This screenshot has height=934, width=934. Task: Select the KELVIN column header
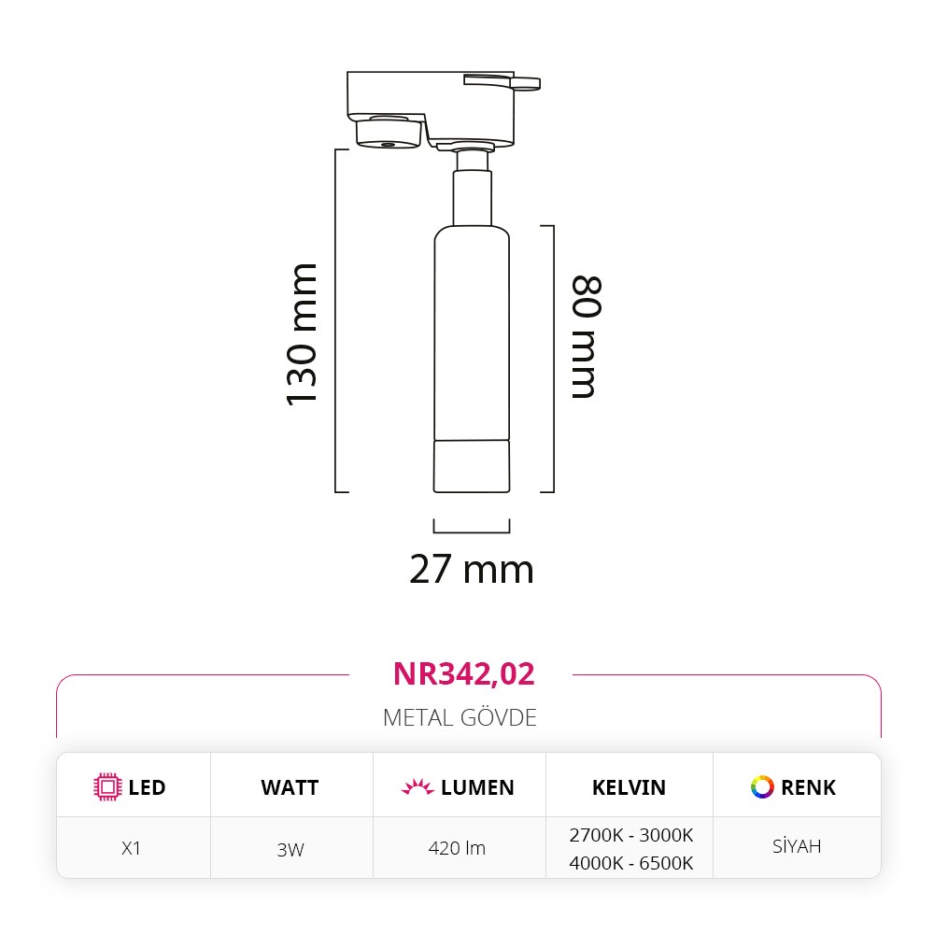629,787
